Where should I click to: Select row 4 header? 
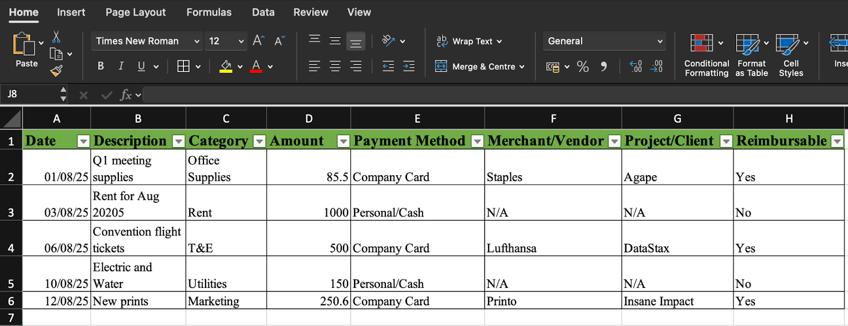click(x=11, y=239)
